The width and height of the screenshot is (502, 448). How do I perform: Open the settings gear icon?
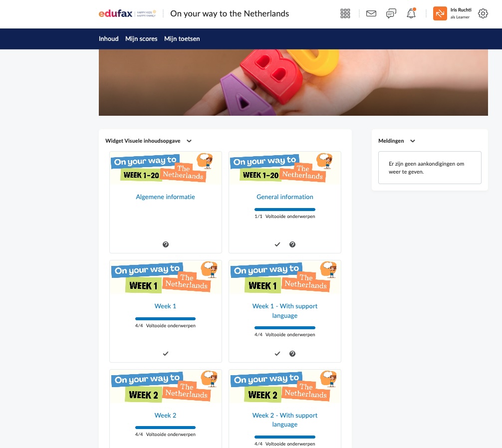click(483, 13)
